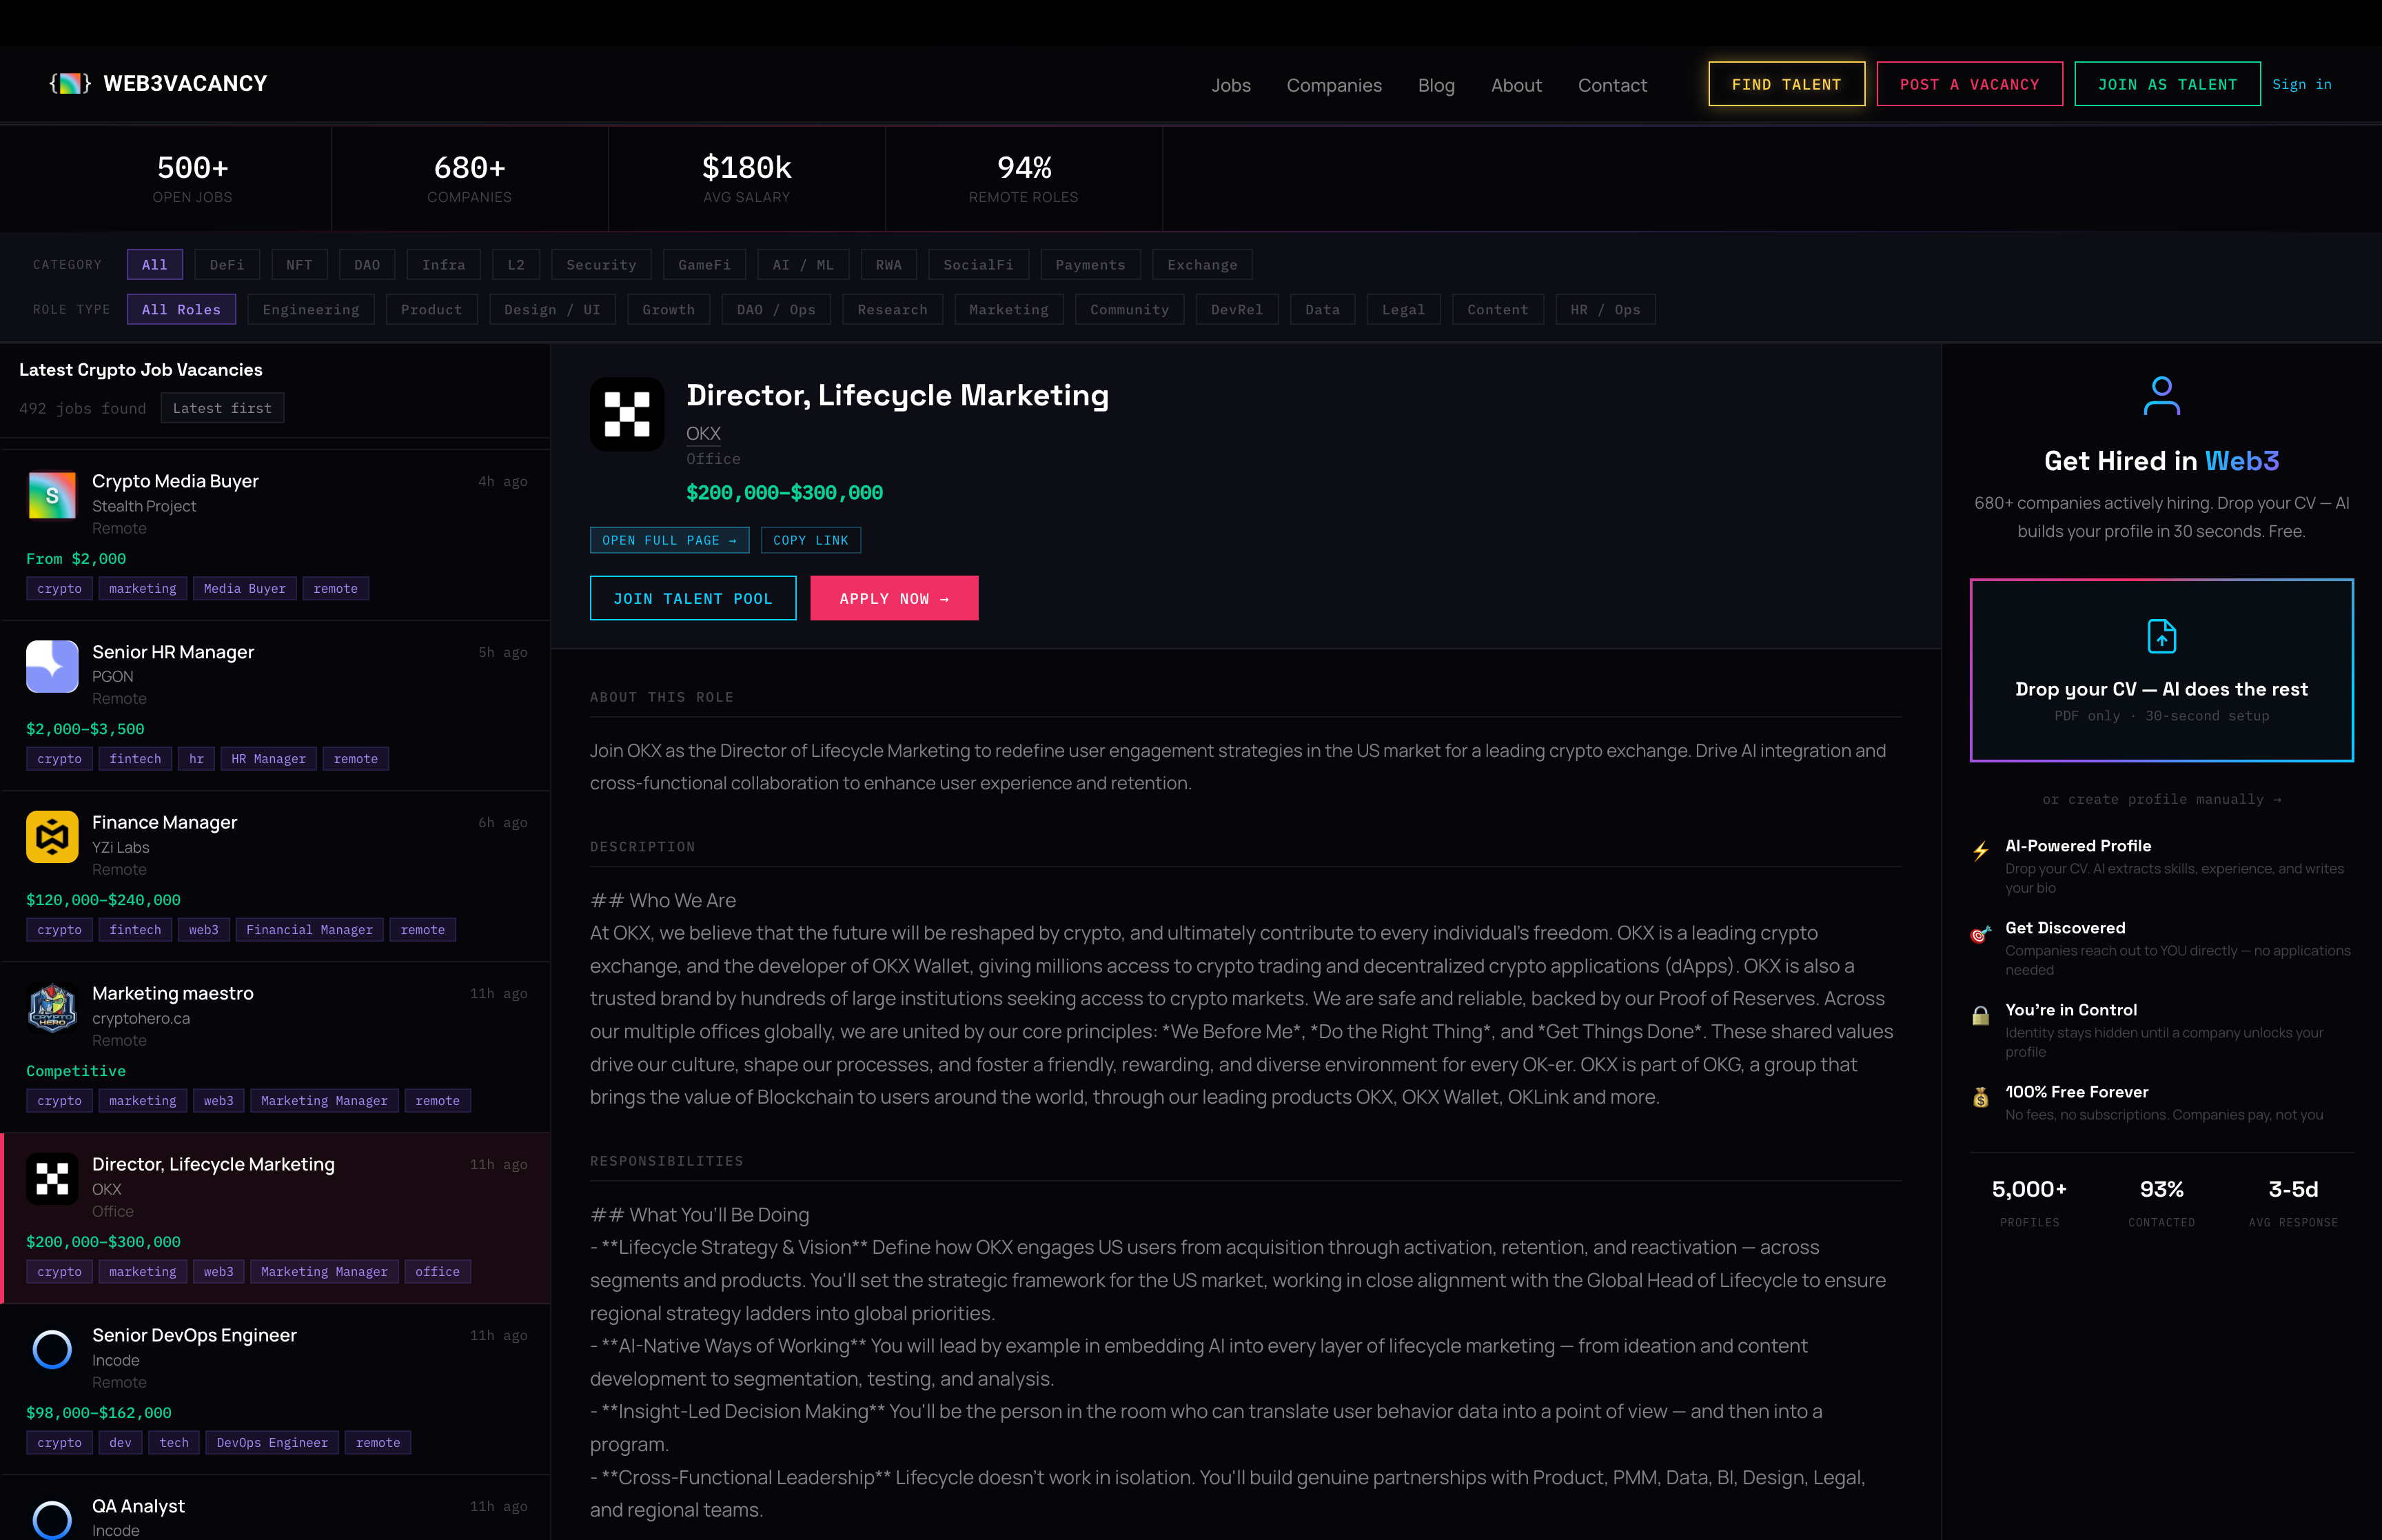Viewport: 2382px width, 1540px height.
Task: Open the Latest first sort dropdown
Action: point(222,408)
